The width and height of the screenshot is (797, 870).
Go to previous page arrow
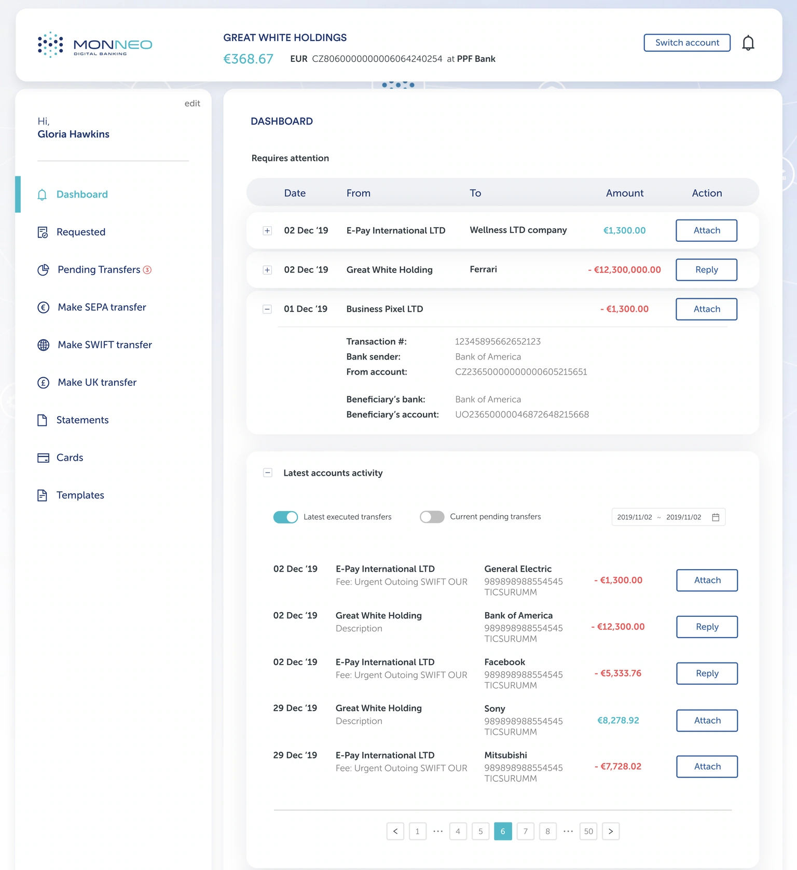click(x=395, y=831)
